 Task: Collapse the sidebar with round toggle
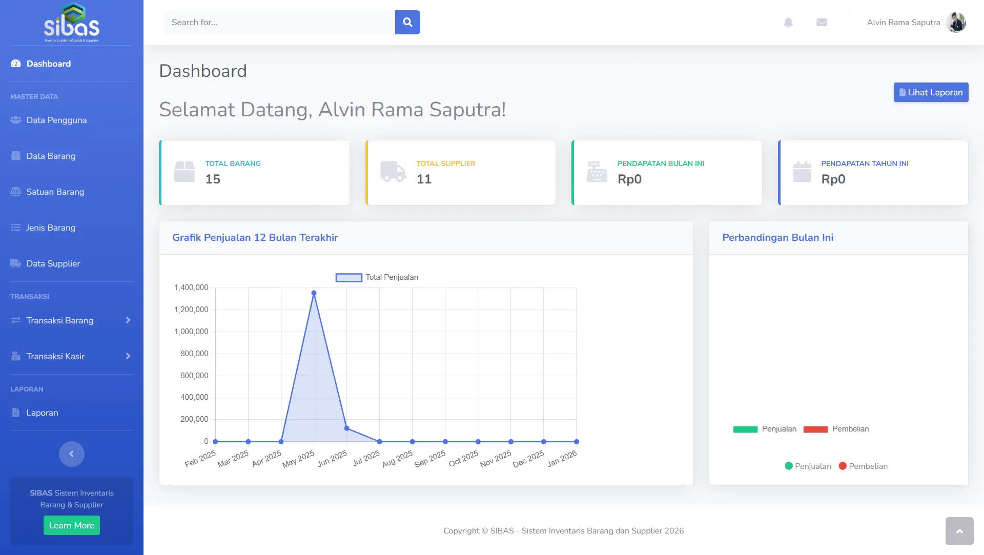pos(72,454)
